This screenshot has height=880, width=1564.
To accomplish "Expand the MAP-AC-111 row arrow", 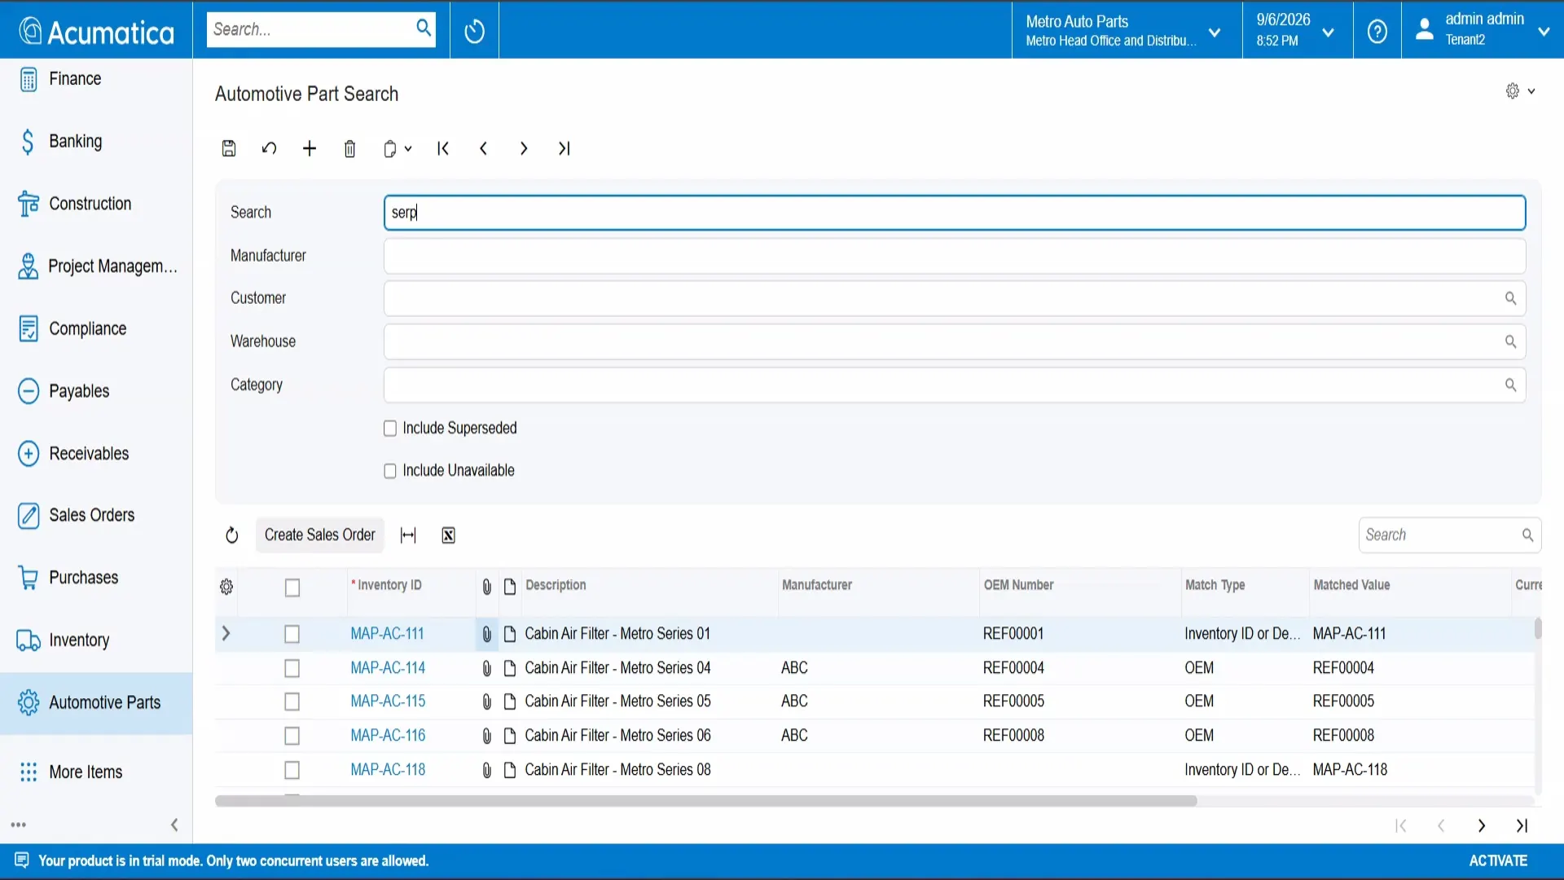I will click(x=226, y=633).
